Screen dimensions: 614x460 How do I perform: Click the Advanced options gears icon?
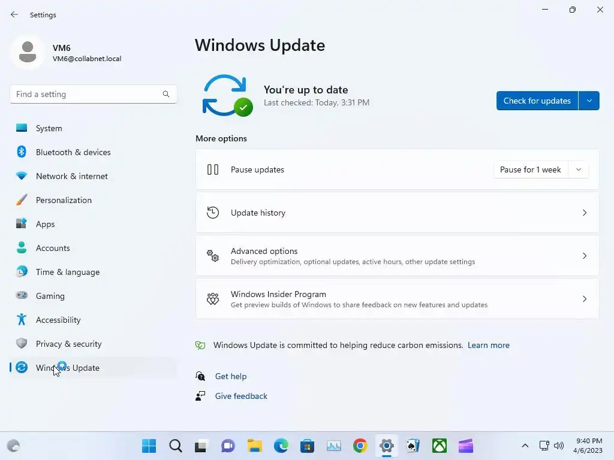pyautogui.click(x=213, y=256)
